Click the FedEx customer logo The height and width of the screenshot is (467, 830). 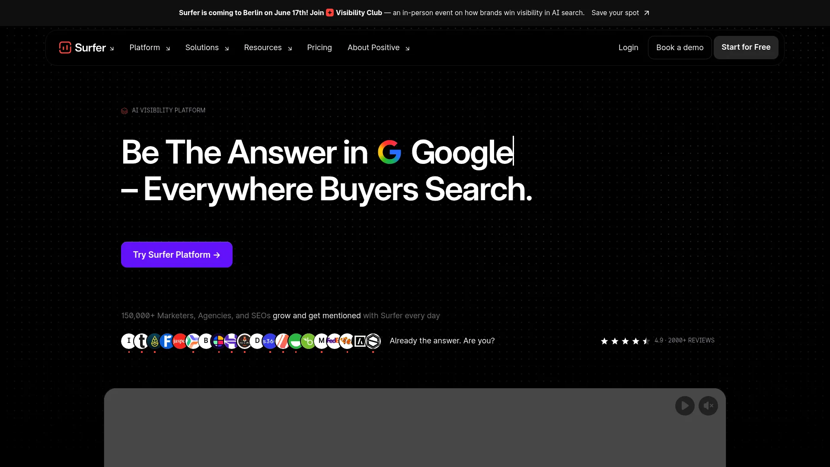pos(334,341)
